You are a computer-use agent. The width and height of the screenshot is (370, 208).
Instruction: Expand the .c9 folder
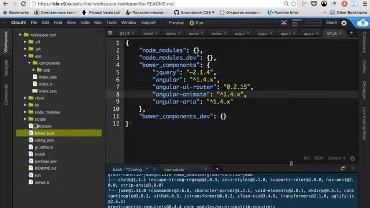click(x=25, y=42)
